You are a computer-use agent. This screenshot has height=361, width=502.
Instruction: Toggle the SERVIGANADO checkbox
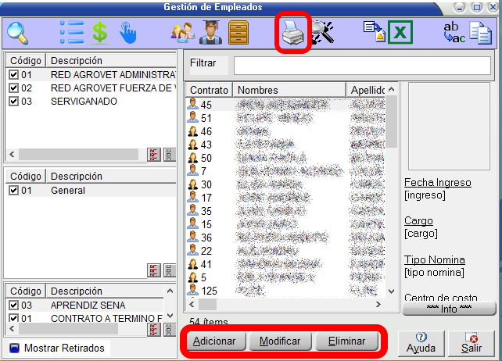[x=13, y=102]
